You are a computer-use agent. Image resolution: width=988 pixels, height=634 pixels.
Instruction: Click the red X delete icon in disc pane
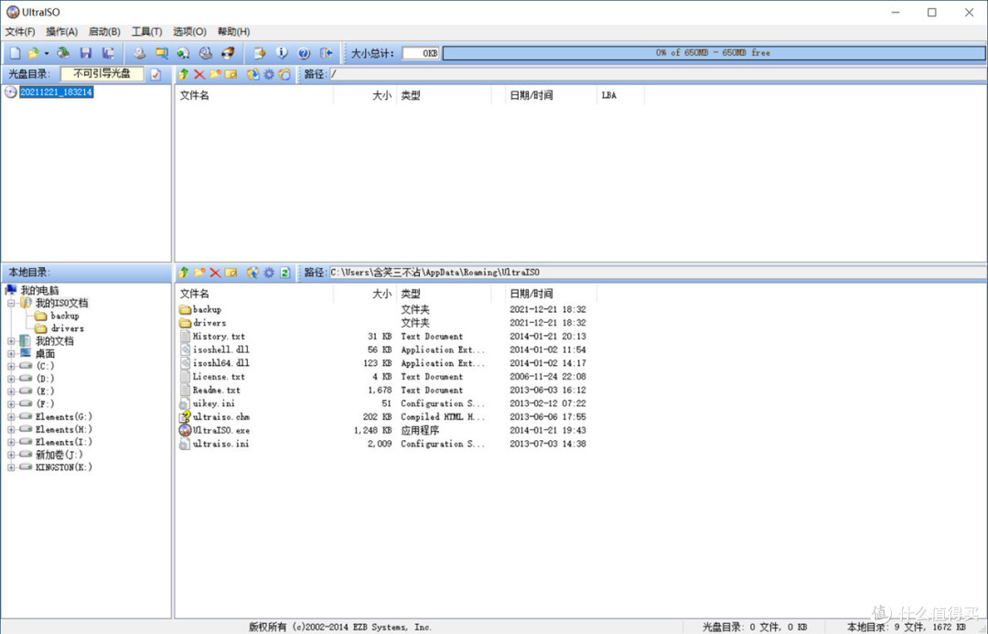click(199, 74)
